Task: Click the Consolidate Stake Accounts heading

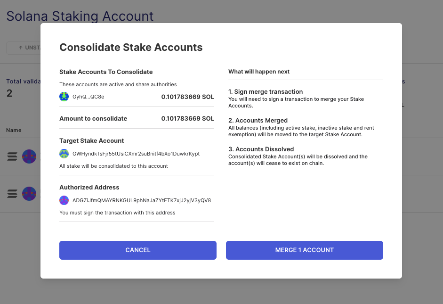Action: [x=131, y=47]
